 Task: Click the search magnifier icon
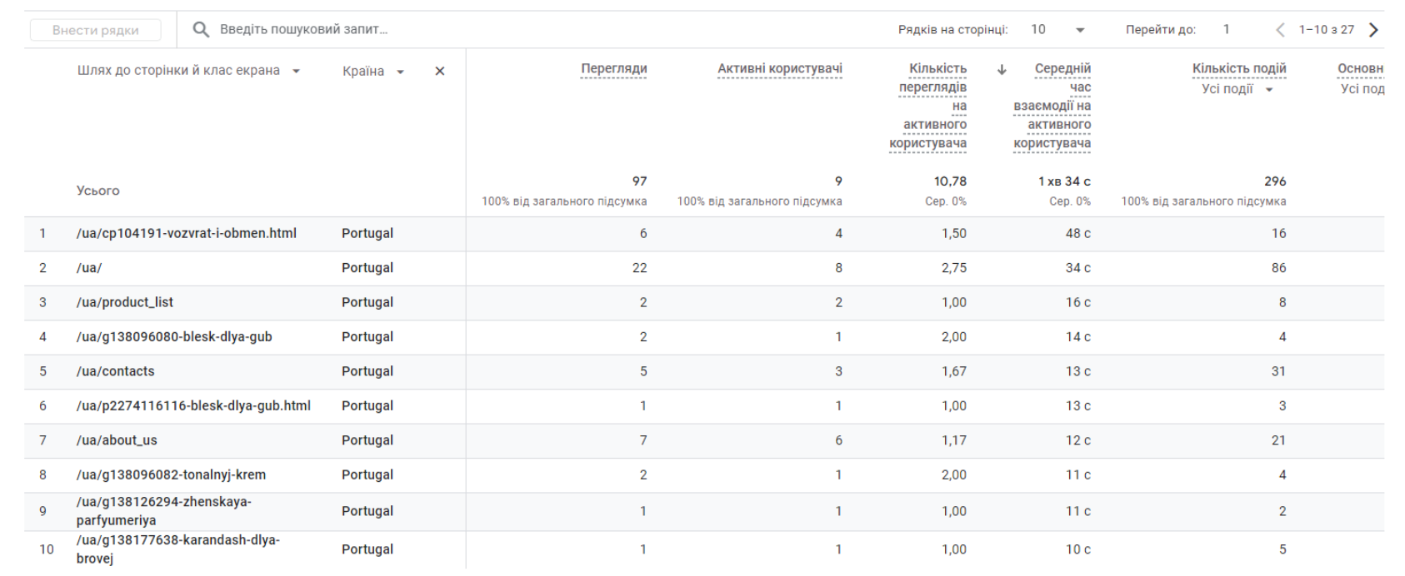coord(201,29)
